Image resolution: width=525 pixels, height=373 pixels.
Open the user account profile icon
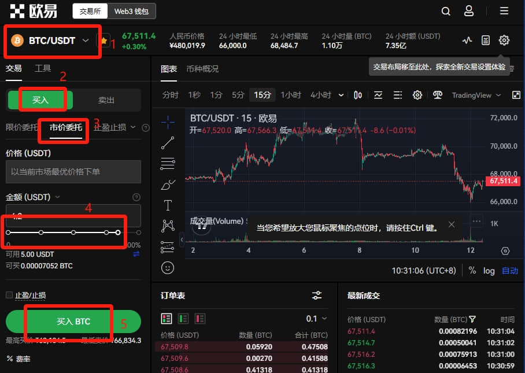pos(469,11)
